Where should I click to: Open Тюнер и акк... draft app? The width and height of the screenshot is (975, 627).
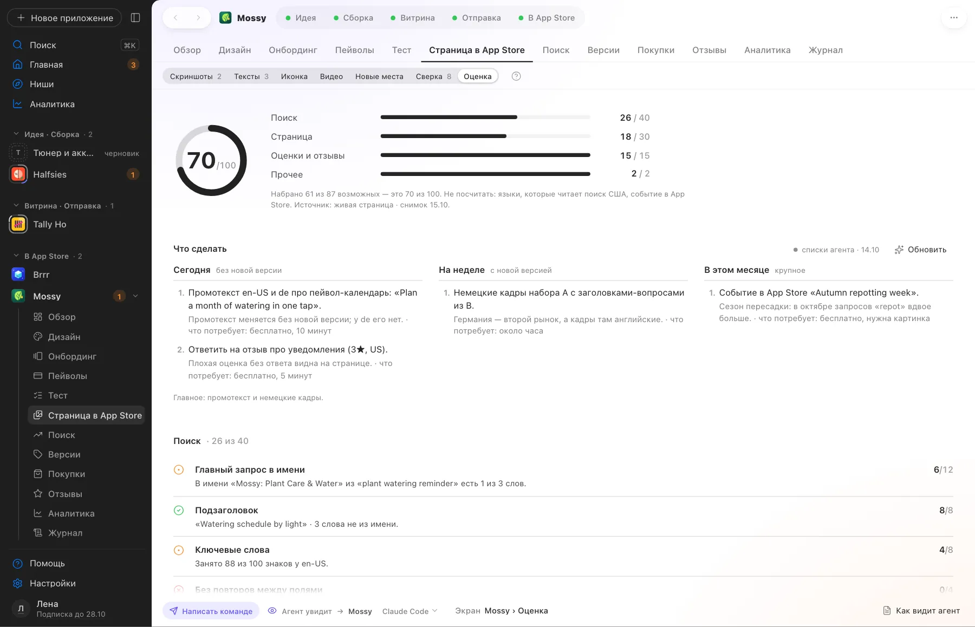tap(76, 153)
